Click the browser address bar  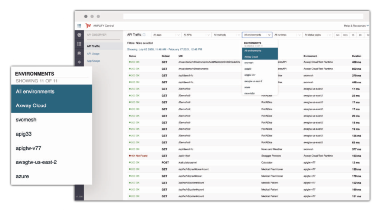point(243,16)
